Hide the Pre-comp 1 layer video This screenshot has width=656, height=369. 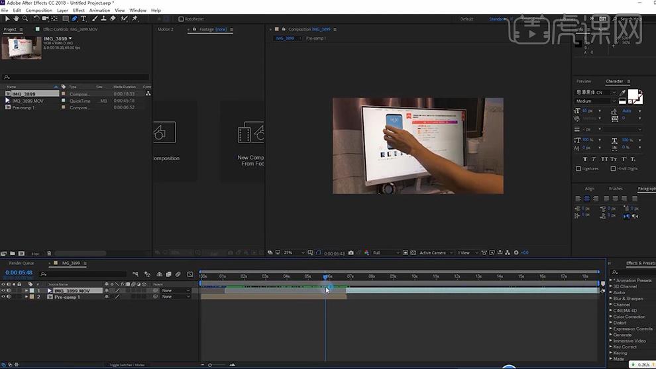coord(3,297)
